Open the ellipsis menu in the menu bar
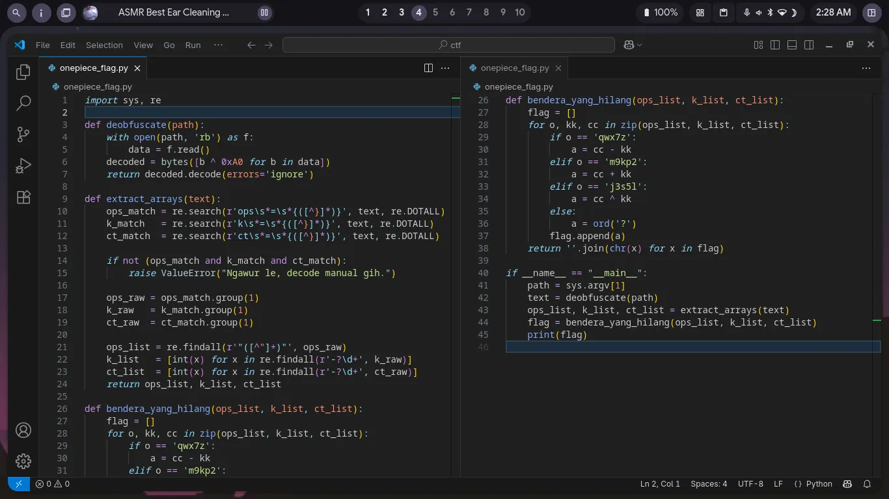This screenshot has height=499, width=889. 218,45
